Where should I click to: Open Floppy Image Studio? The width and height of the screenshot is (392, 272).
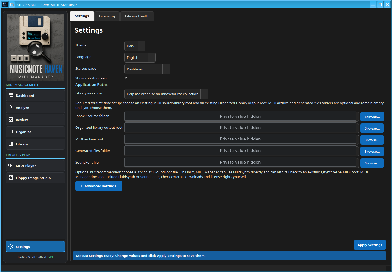tap(35, 178)
